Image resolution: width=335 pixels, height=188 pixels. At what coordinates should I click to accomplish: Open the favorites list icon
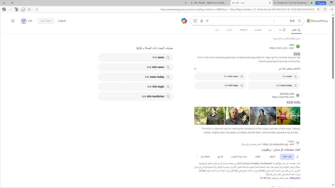click(29, 9)
